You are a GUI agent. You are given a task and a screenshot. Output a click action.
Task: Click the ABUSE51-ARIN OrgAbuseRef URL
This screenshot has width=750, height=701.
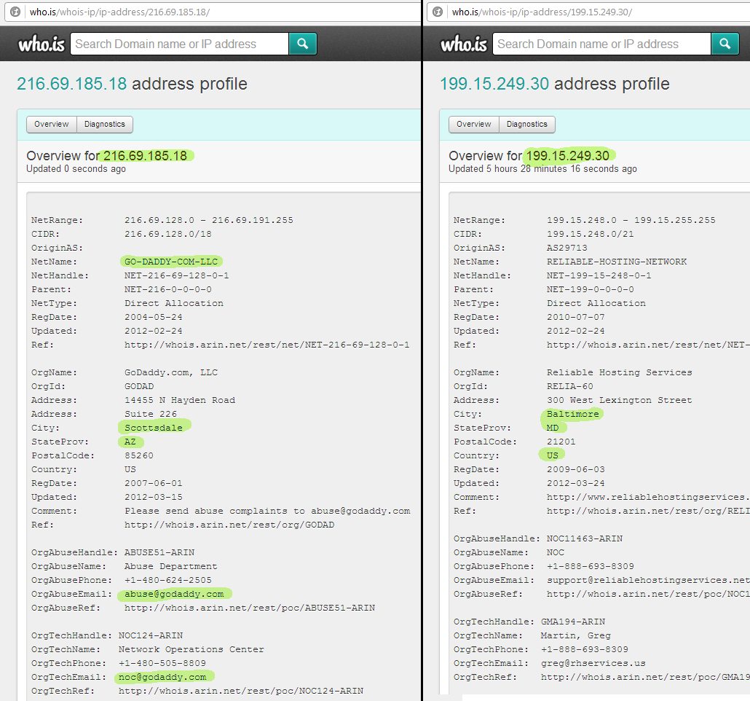[250, 608]
